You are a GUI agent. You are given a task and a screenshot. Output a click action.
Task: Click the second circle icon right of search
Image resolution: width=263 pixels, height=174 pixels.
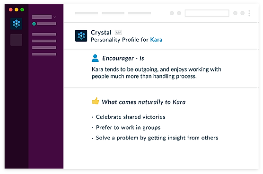point(243,13)
